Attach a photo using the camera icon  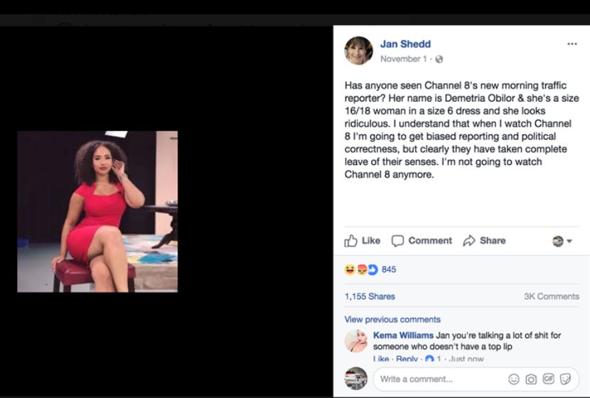(x=531, y=380)
